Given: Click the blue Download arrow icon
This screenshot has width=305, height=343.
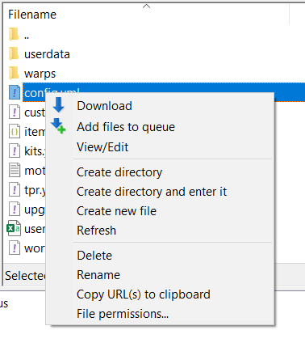Looking at the screenshot, I should [x=58, y=105].
